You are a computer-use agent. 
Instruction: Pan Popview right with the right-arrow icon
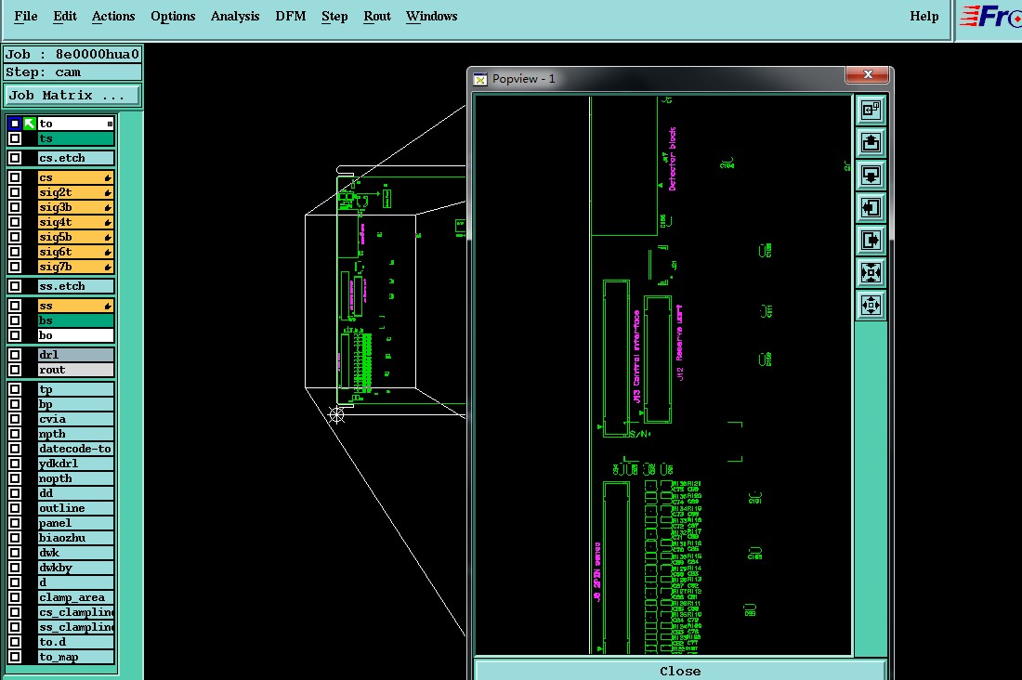tap(871, 240)
